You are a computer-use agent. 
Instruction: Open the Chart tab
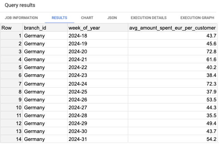click(x=87, y=18)
